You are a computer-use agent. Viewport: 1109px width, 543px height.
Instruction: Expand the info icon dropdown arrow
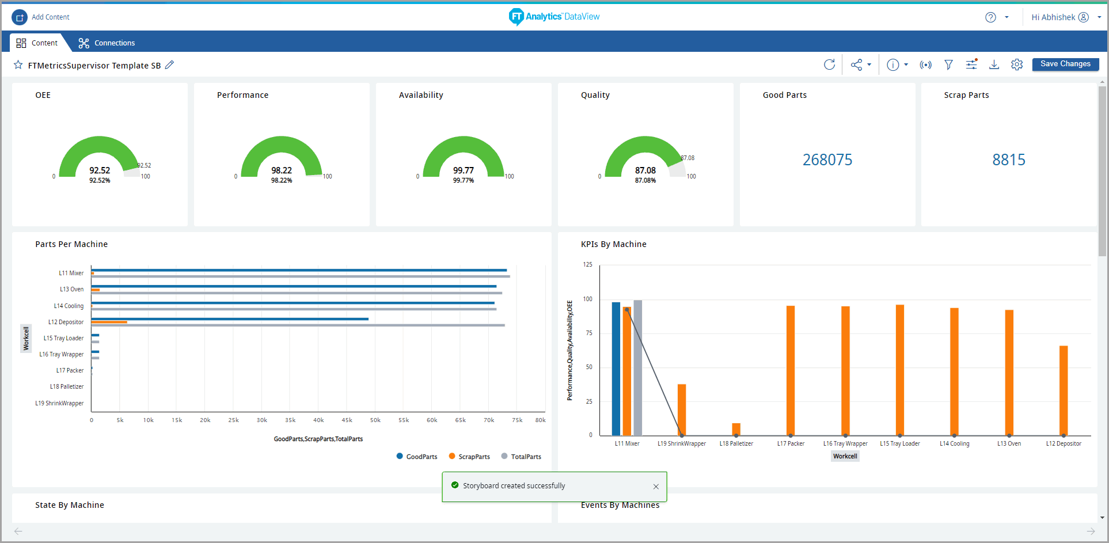[x=906, y=64]
